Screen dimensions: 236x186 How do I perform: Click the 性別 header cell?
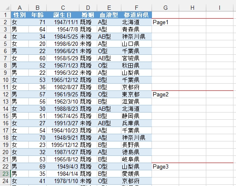pos(20,15)
